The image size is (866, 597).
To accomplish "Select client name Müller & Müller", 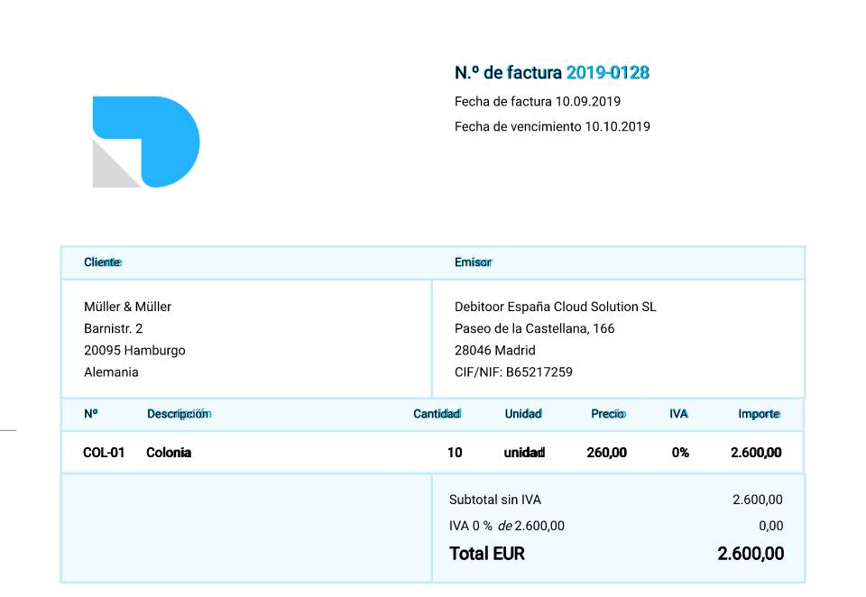I will click(x=127, y=307).
